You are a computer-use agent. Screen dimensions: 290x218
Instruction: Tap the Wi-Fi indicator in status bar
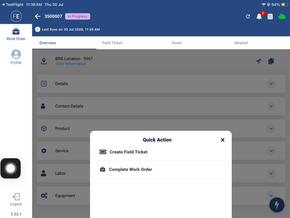click(264, 4)
